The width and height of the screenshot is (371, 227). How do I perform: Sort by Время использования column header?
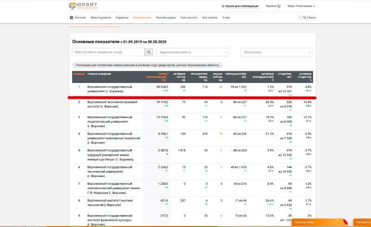pyautogui.click(x=158, y=76)
